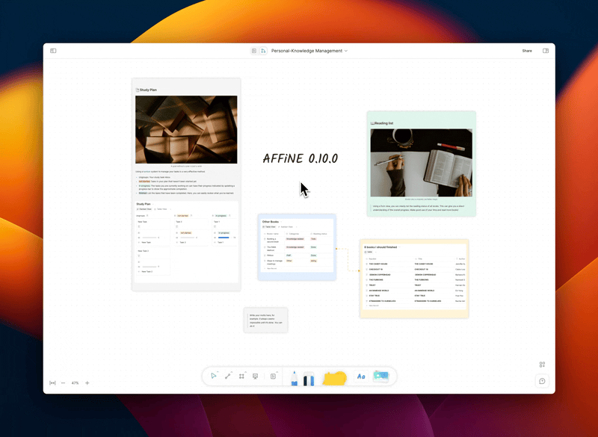
Task: Start presentation mode from toolbar
Action: click(x=255, y=376)
